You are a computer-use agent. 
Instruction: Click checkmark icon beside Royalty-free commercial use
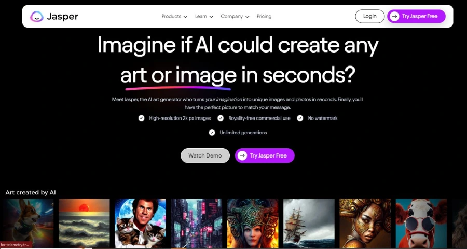pos(221,119)
